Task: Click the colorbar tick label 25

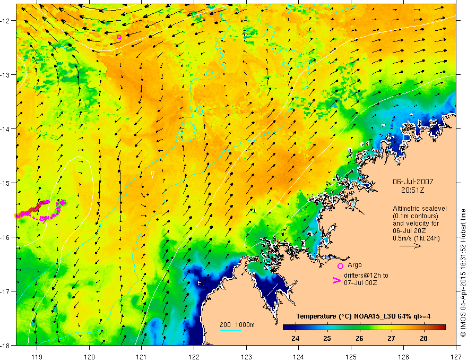Action: [327, 338]
